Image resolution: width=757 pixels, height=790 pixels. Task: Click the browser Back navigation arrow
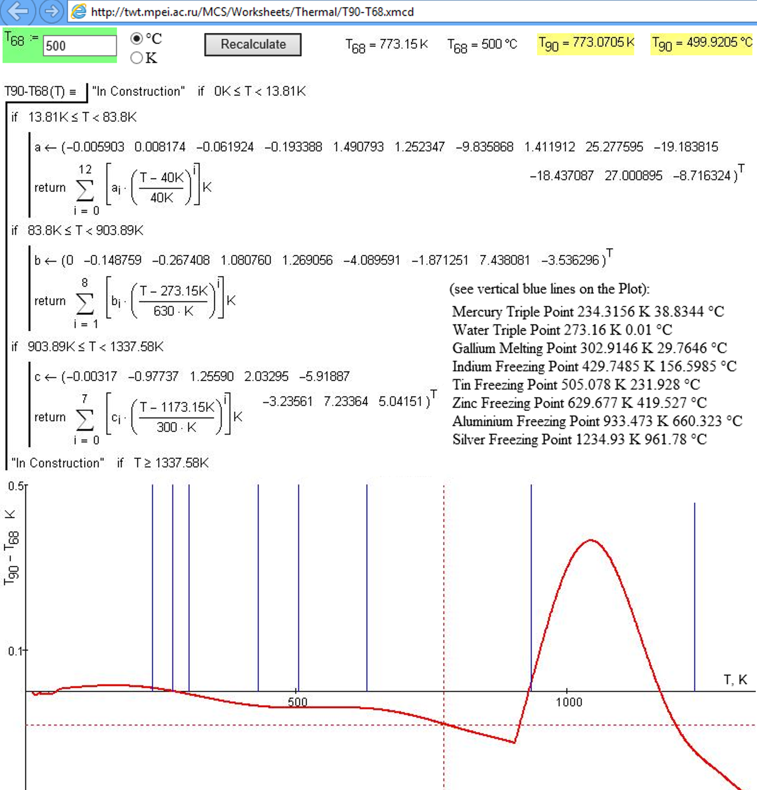pyautogui.click(x=17, y=12)
